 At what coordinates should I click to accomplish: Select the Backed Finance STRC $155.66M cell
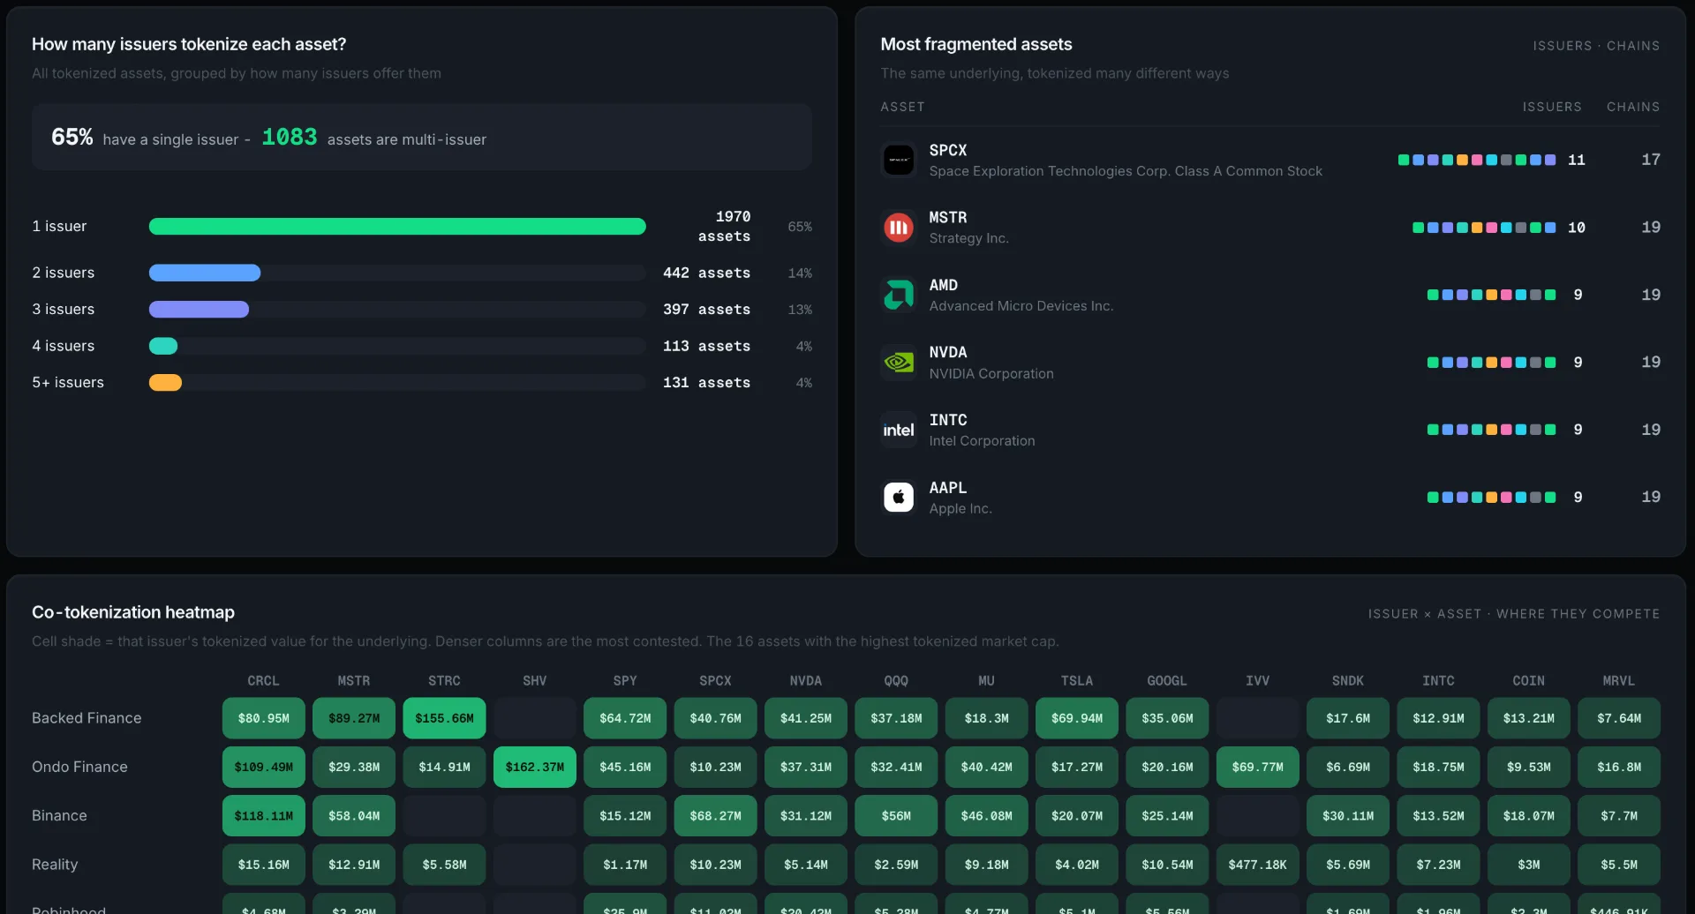click(444, 718)
